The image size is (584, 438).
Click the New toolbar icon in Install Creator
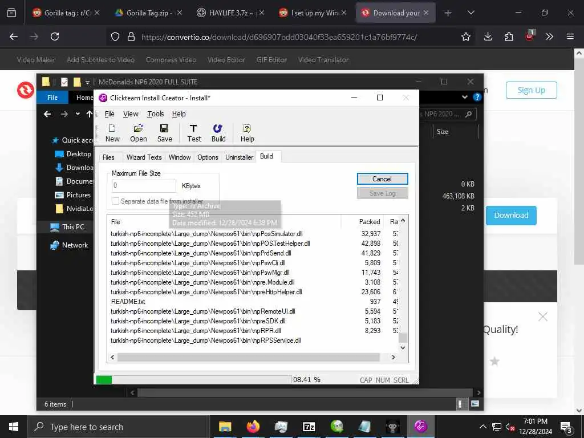point(112,133)
